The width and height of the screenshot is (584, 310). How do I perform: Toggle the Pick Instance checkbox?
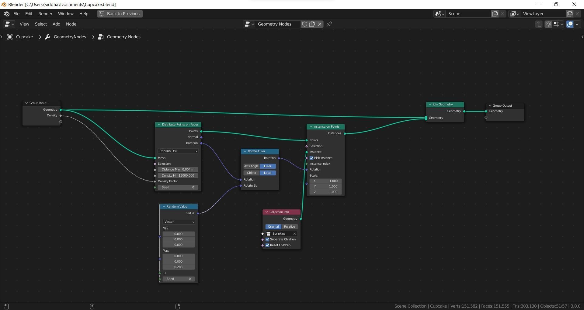coord(311,158)
